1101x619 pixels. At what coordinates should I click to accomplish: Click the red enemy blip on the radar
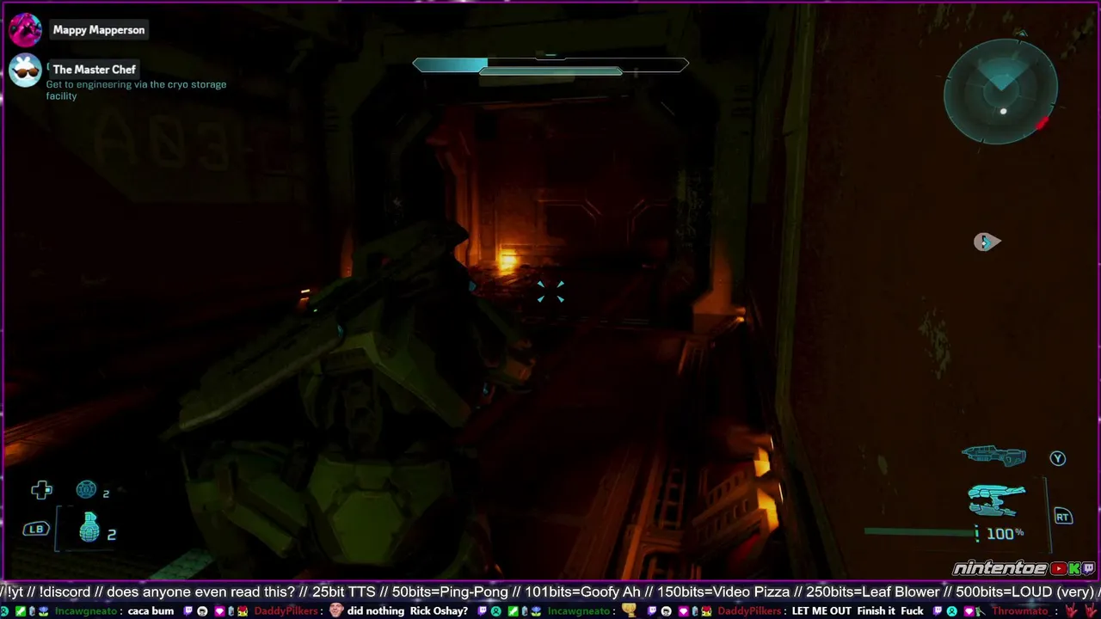click(x=1043, y=123)
